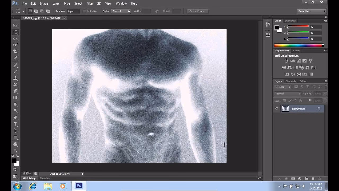Click the Add layer mask icon
The height and width of the screenshot is (191, 339).
(x=293, y=179)
